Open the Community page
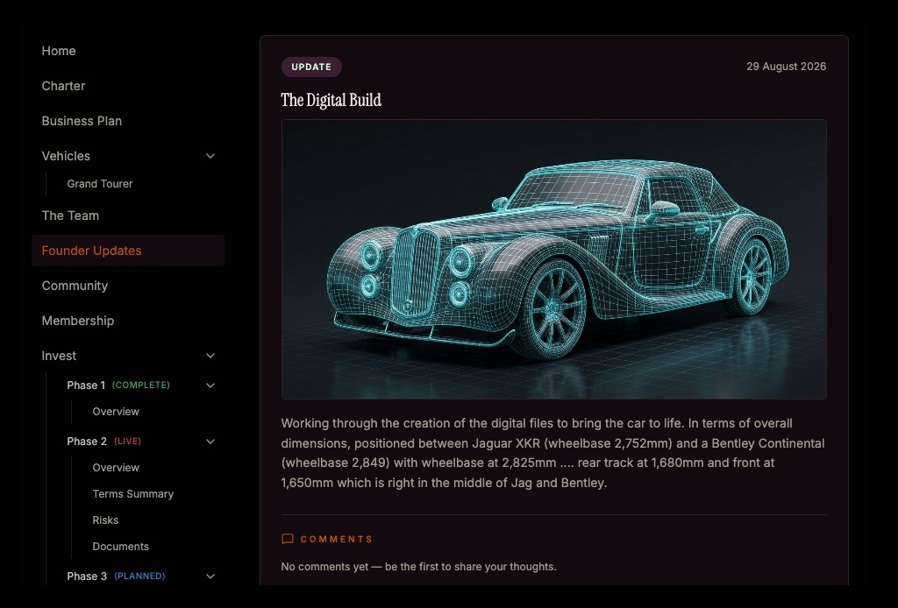898x608 pixels. (75, 286)
